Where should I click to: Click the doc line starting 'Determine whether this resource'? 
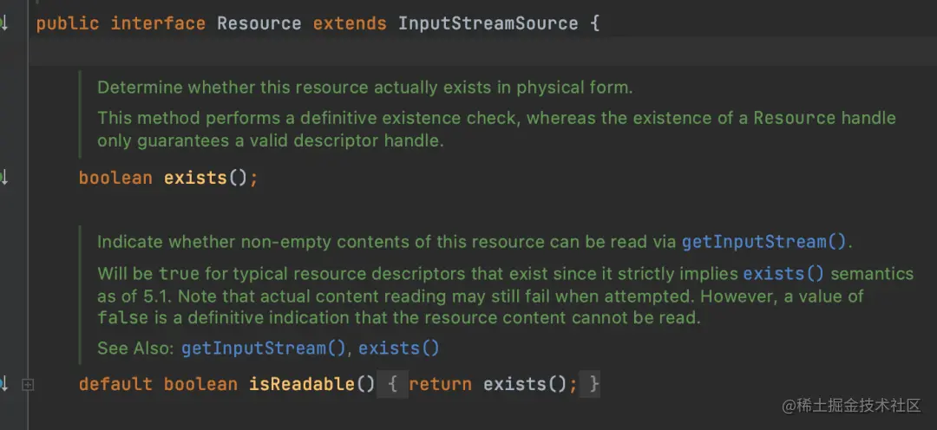click(364, 88)
